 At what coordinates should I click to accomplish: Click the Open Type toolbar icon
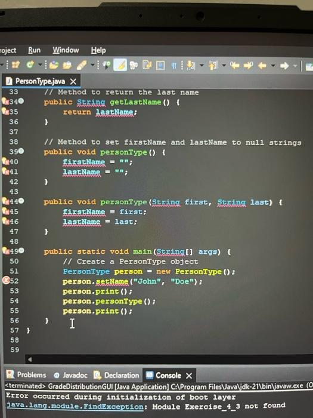[x=54, y=65]
